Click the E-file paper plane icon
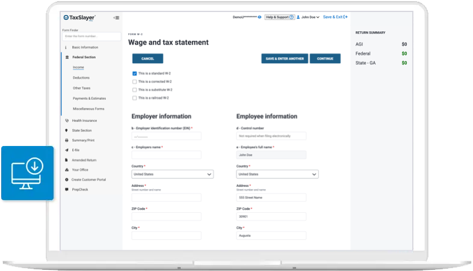Screen dimensions: 473x271 pos(66,150)
